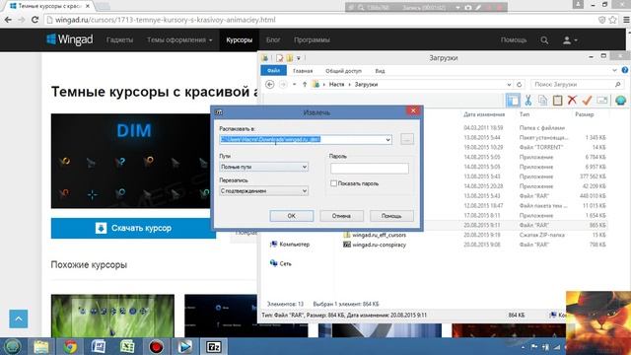Click the browse button beside extract path

(x=407, y=139)
